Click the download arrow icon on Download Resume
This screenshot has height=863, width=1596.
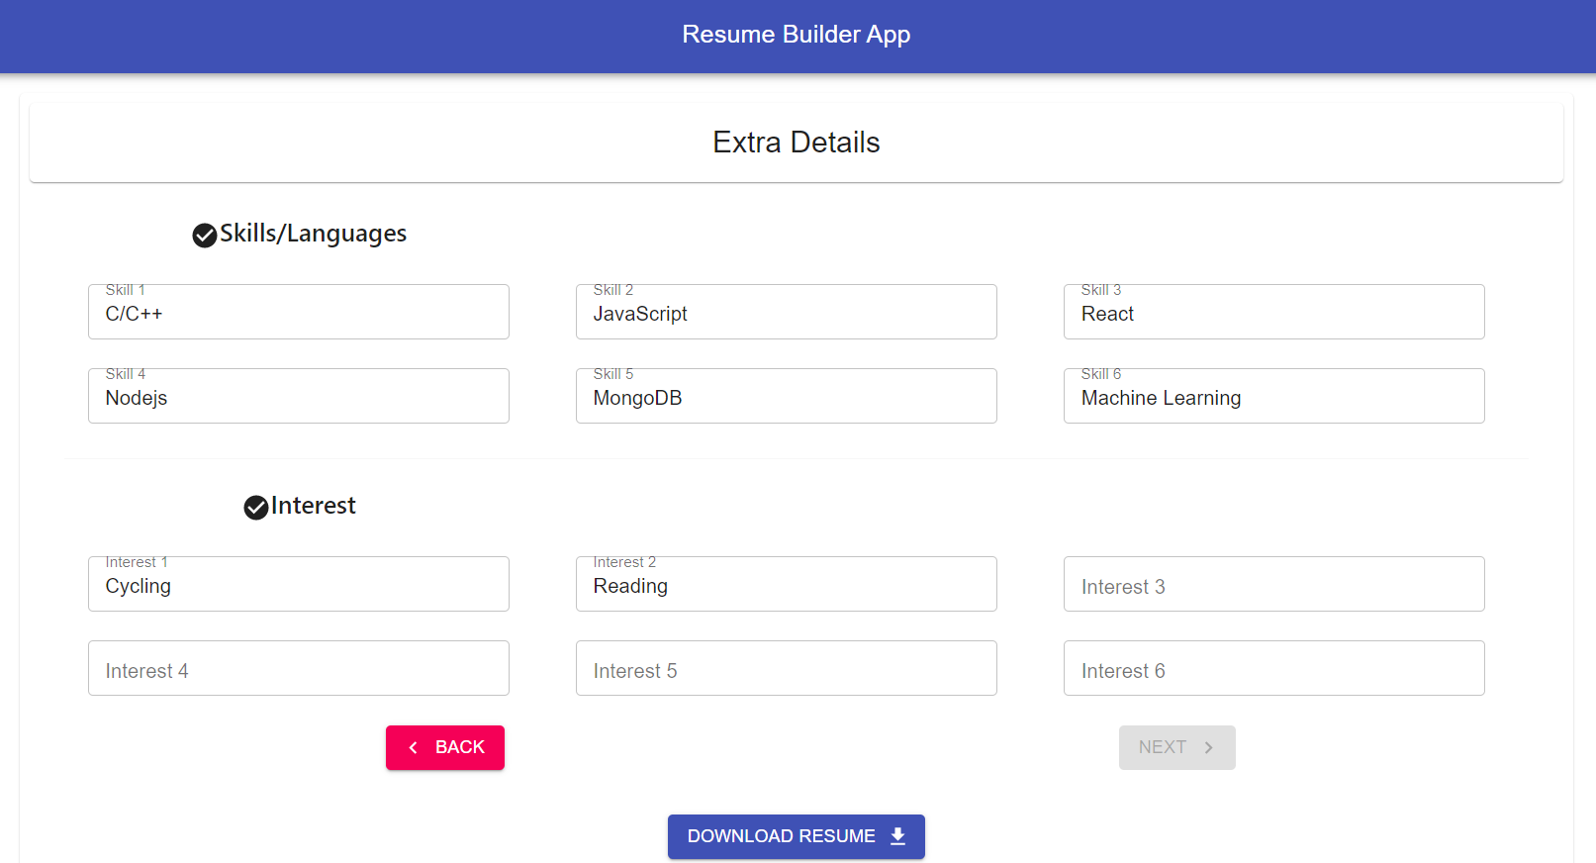pyautogui.click(x=897, y=836)
